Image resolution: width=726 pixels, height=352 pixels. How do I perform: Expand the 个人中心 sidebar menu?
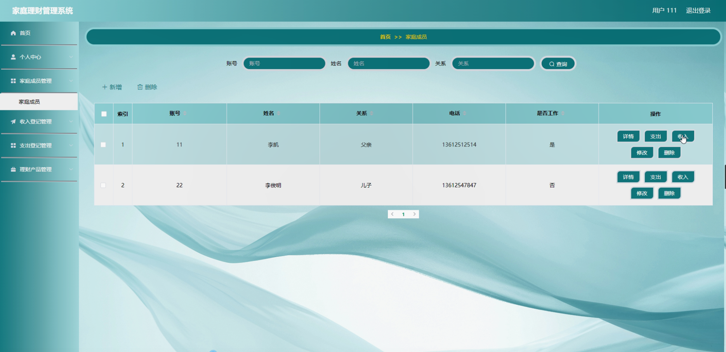pos(39,57)
